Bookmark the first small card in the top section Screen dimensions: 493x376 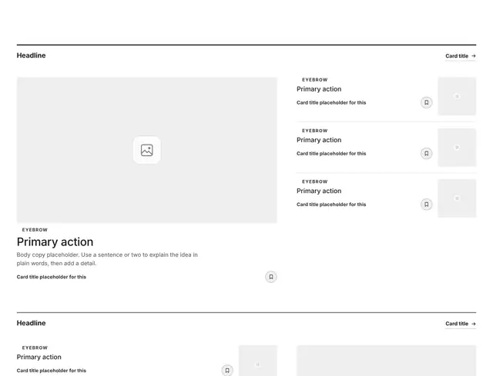[x=426, y=102]
